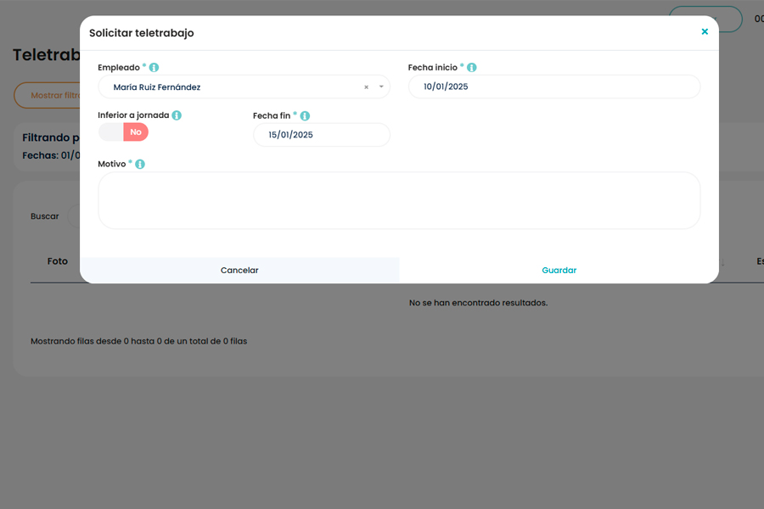Image resolution: width=764 pixels, height=509 pixels.
Task: Save the request with Guardar
Action: pos(559,270)
